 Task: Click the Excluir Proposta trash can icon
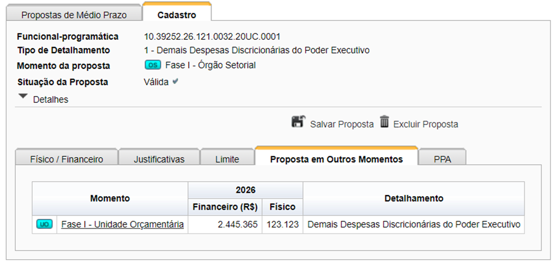(x=385, y=122)
